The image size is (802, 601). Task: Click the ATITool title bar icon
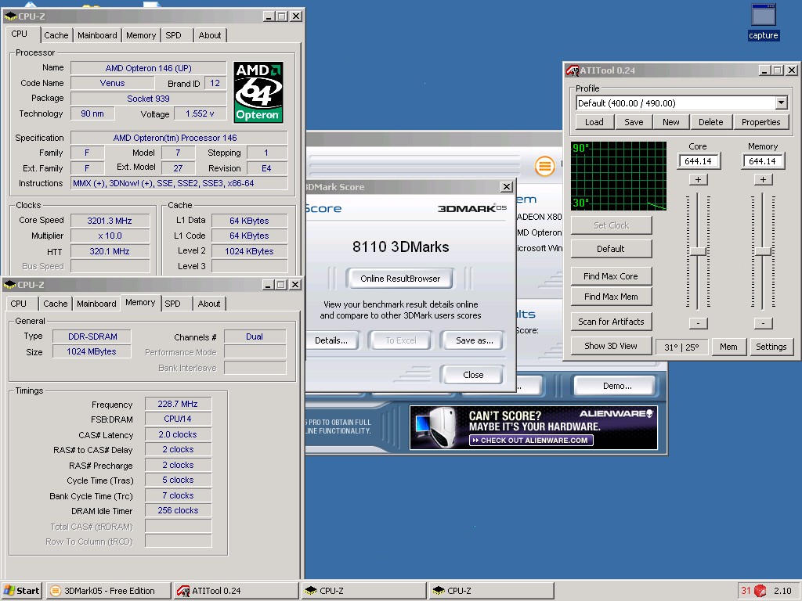click(572, 70)
